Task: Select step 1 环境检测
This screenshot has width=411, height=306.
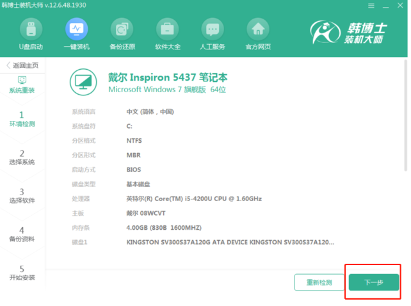Action: 22,119
